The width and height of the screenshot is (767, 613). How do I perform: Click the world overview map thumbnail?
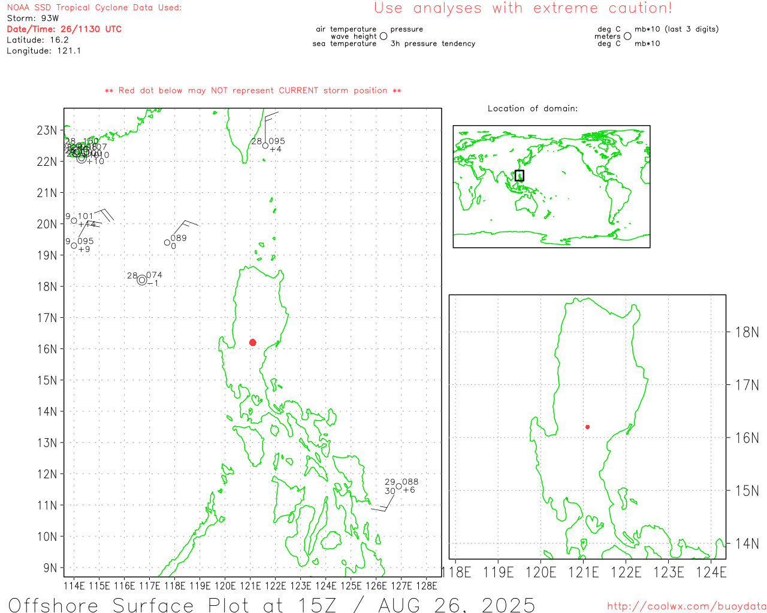[x=551, y=186]
